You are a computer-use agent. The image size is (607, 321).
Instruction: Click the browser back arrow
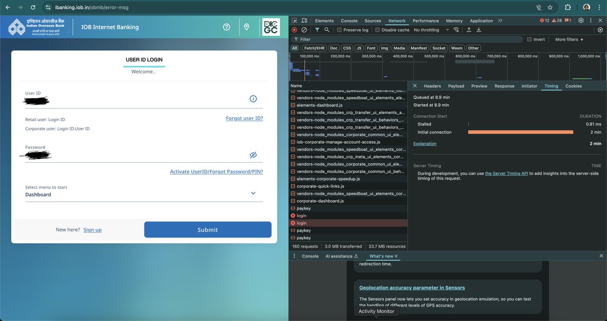(x=8, y=8)
